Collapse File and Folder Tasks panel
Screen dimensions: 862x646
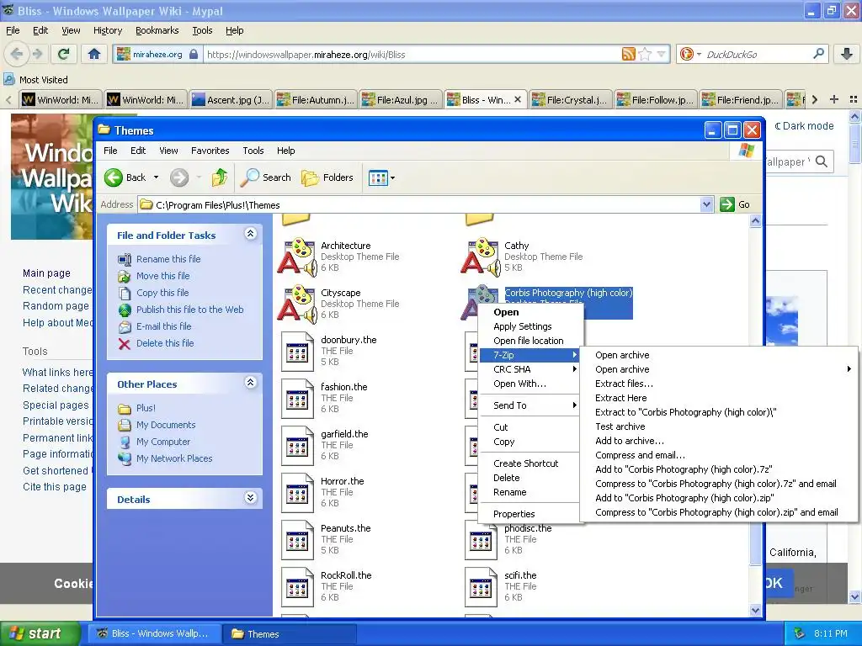click(250, 234)
